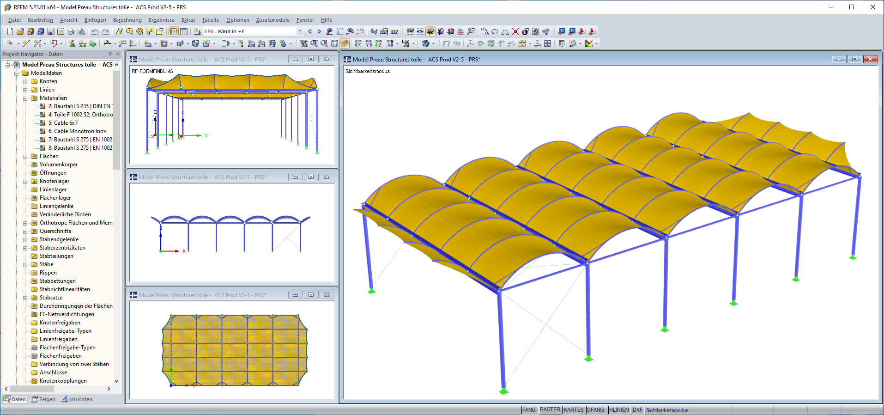The image size is (884, 415).
Task: Show view in Z direction
Action: 378,43
